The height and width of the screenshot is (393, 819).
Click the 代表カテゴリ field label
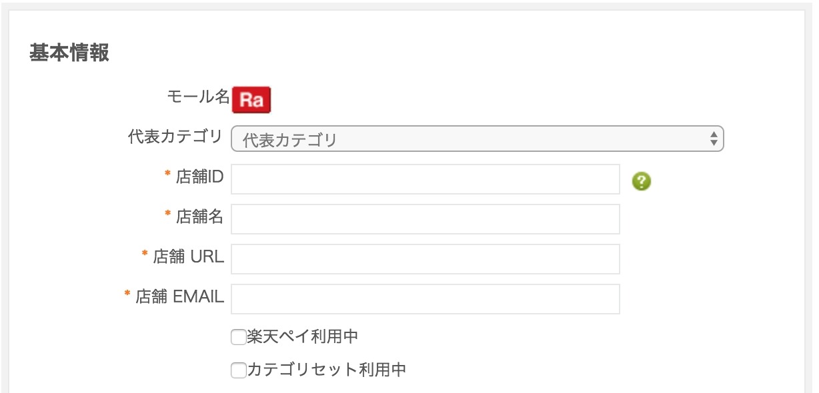coord(175,137)
